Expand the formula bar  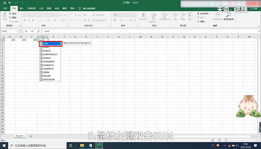(259, 31)
